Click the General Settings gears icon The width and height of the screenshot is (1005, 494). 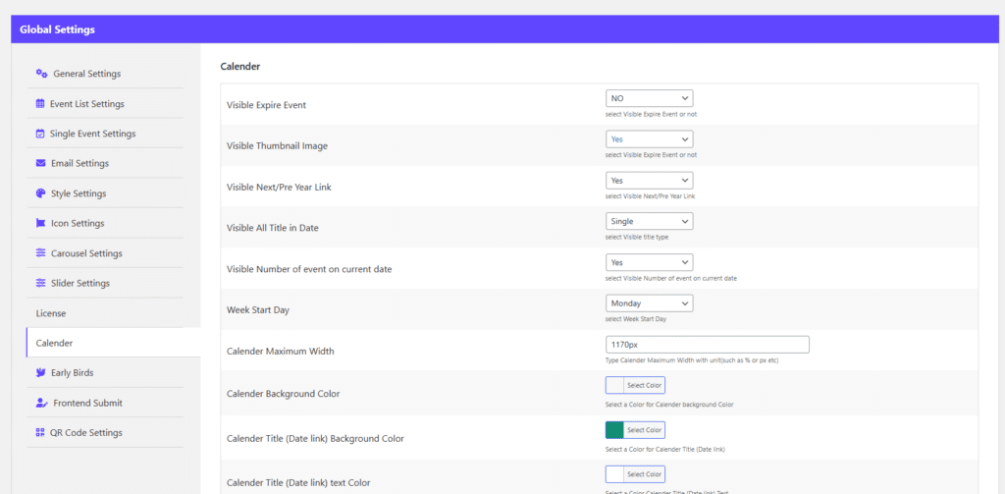pyautogui.click(x=41, y=74)
